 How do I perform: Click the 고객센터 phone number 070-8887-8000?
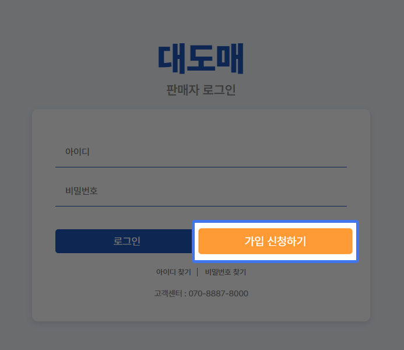(x=218, y=293)
